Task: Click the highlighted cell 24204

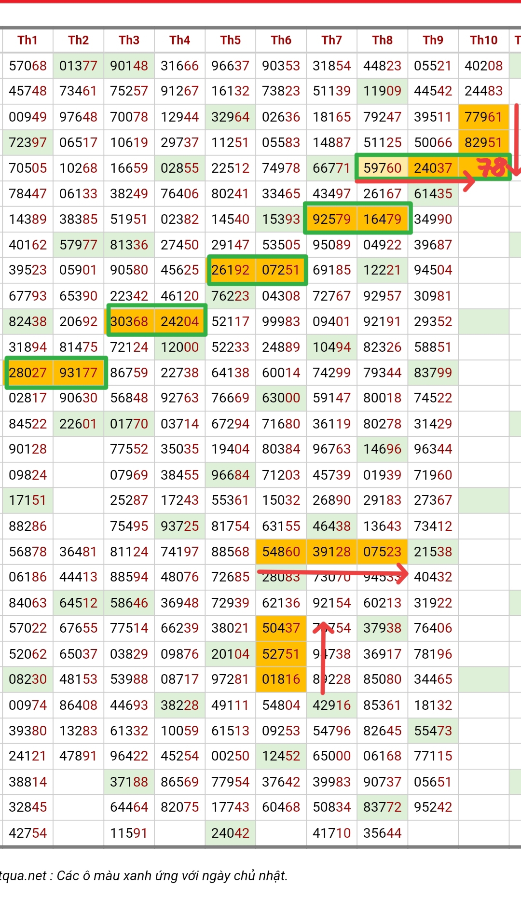Action: tap(179, 321)
